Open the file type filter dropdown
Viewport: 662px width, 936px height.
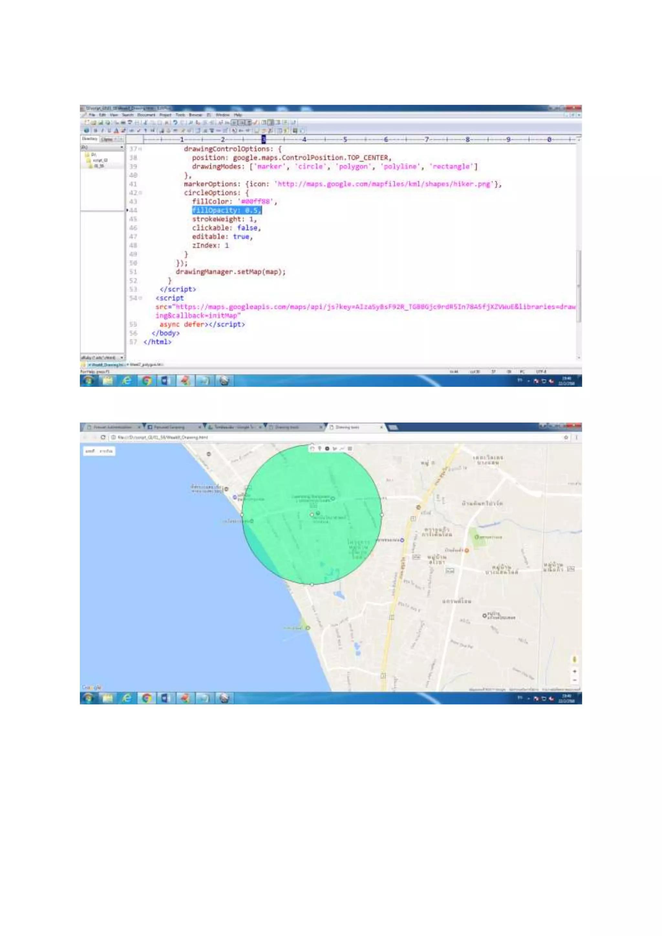pyautogui.click(x=122, y=357)
